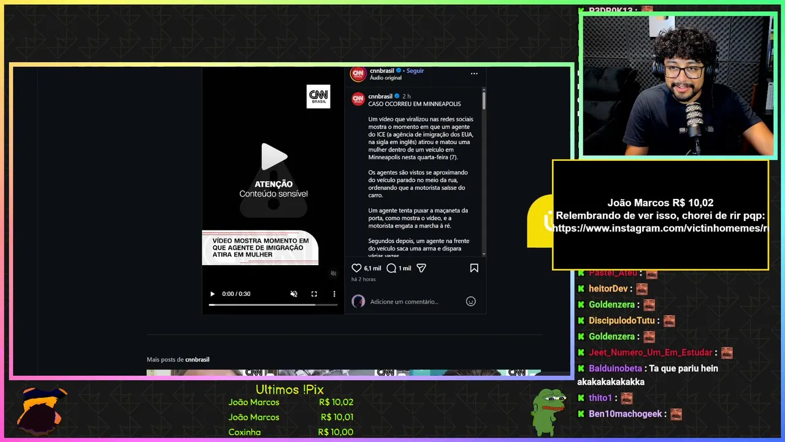Click the emote next to heitorDev
Image resolution: width=785 pixels, height=442 pixels.
(642, 289)
